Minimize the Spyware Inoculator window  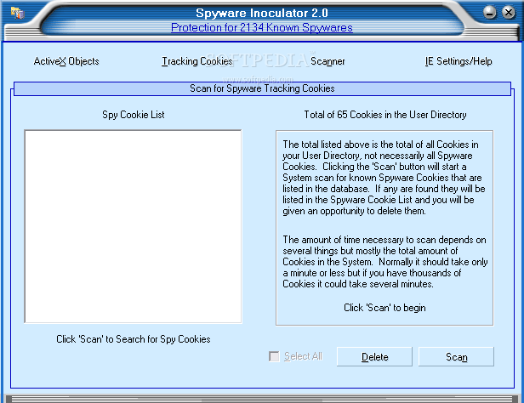[490, 13]
